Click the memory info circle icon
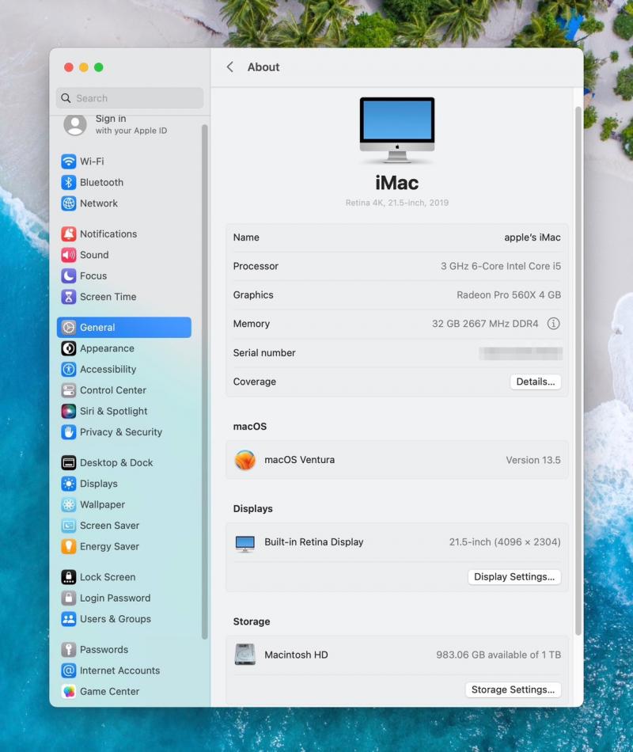The width and height of the screenshot is (633, 752). click(x=554, y=324)
